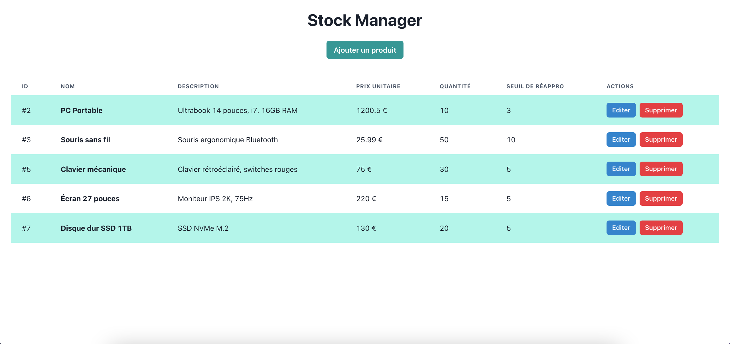The image size is (730, 344).
Task: Click quantity 30 of Clavier mécanique
Action: click(444, 169)
